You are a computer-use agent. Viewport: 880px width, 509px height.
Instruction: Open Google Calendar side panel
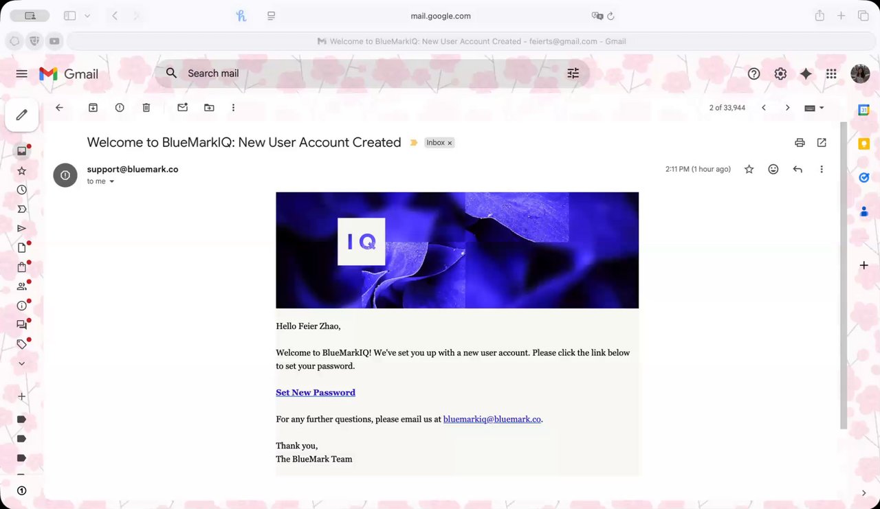[x=864, y=110]
